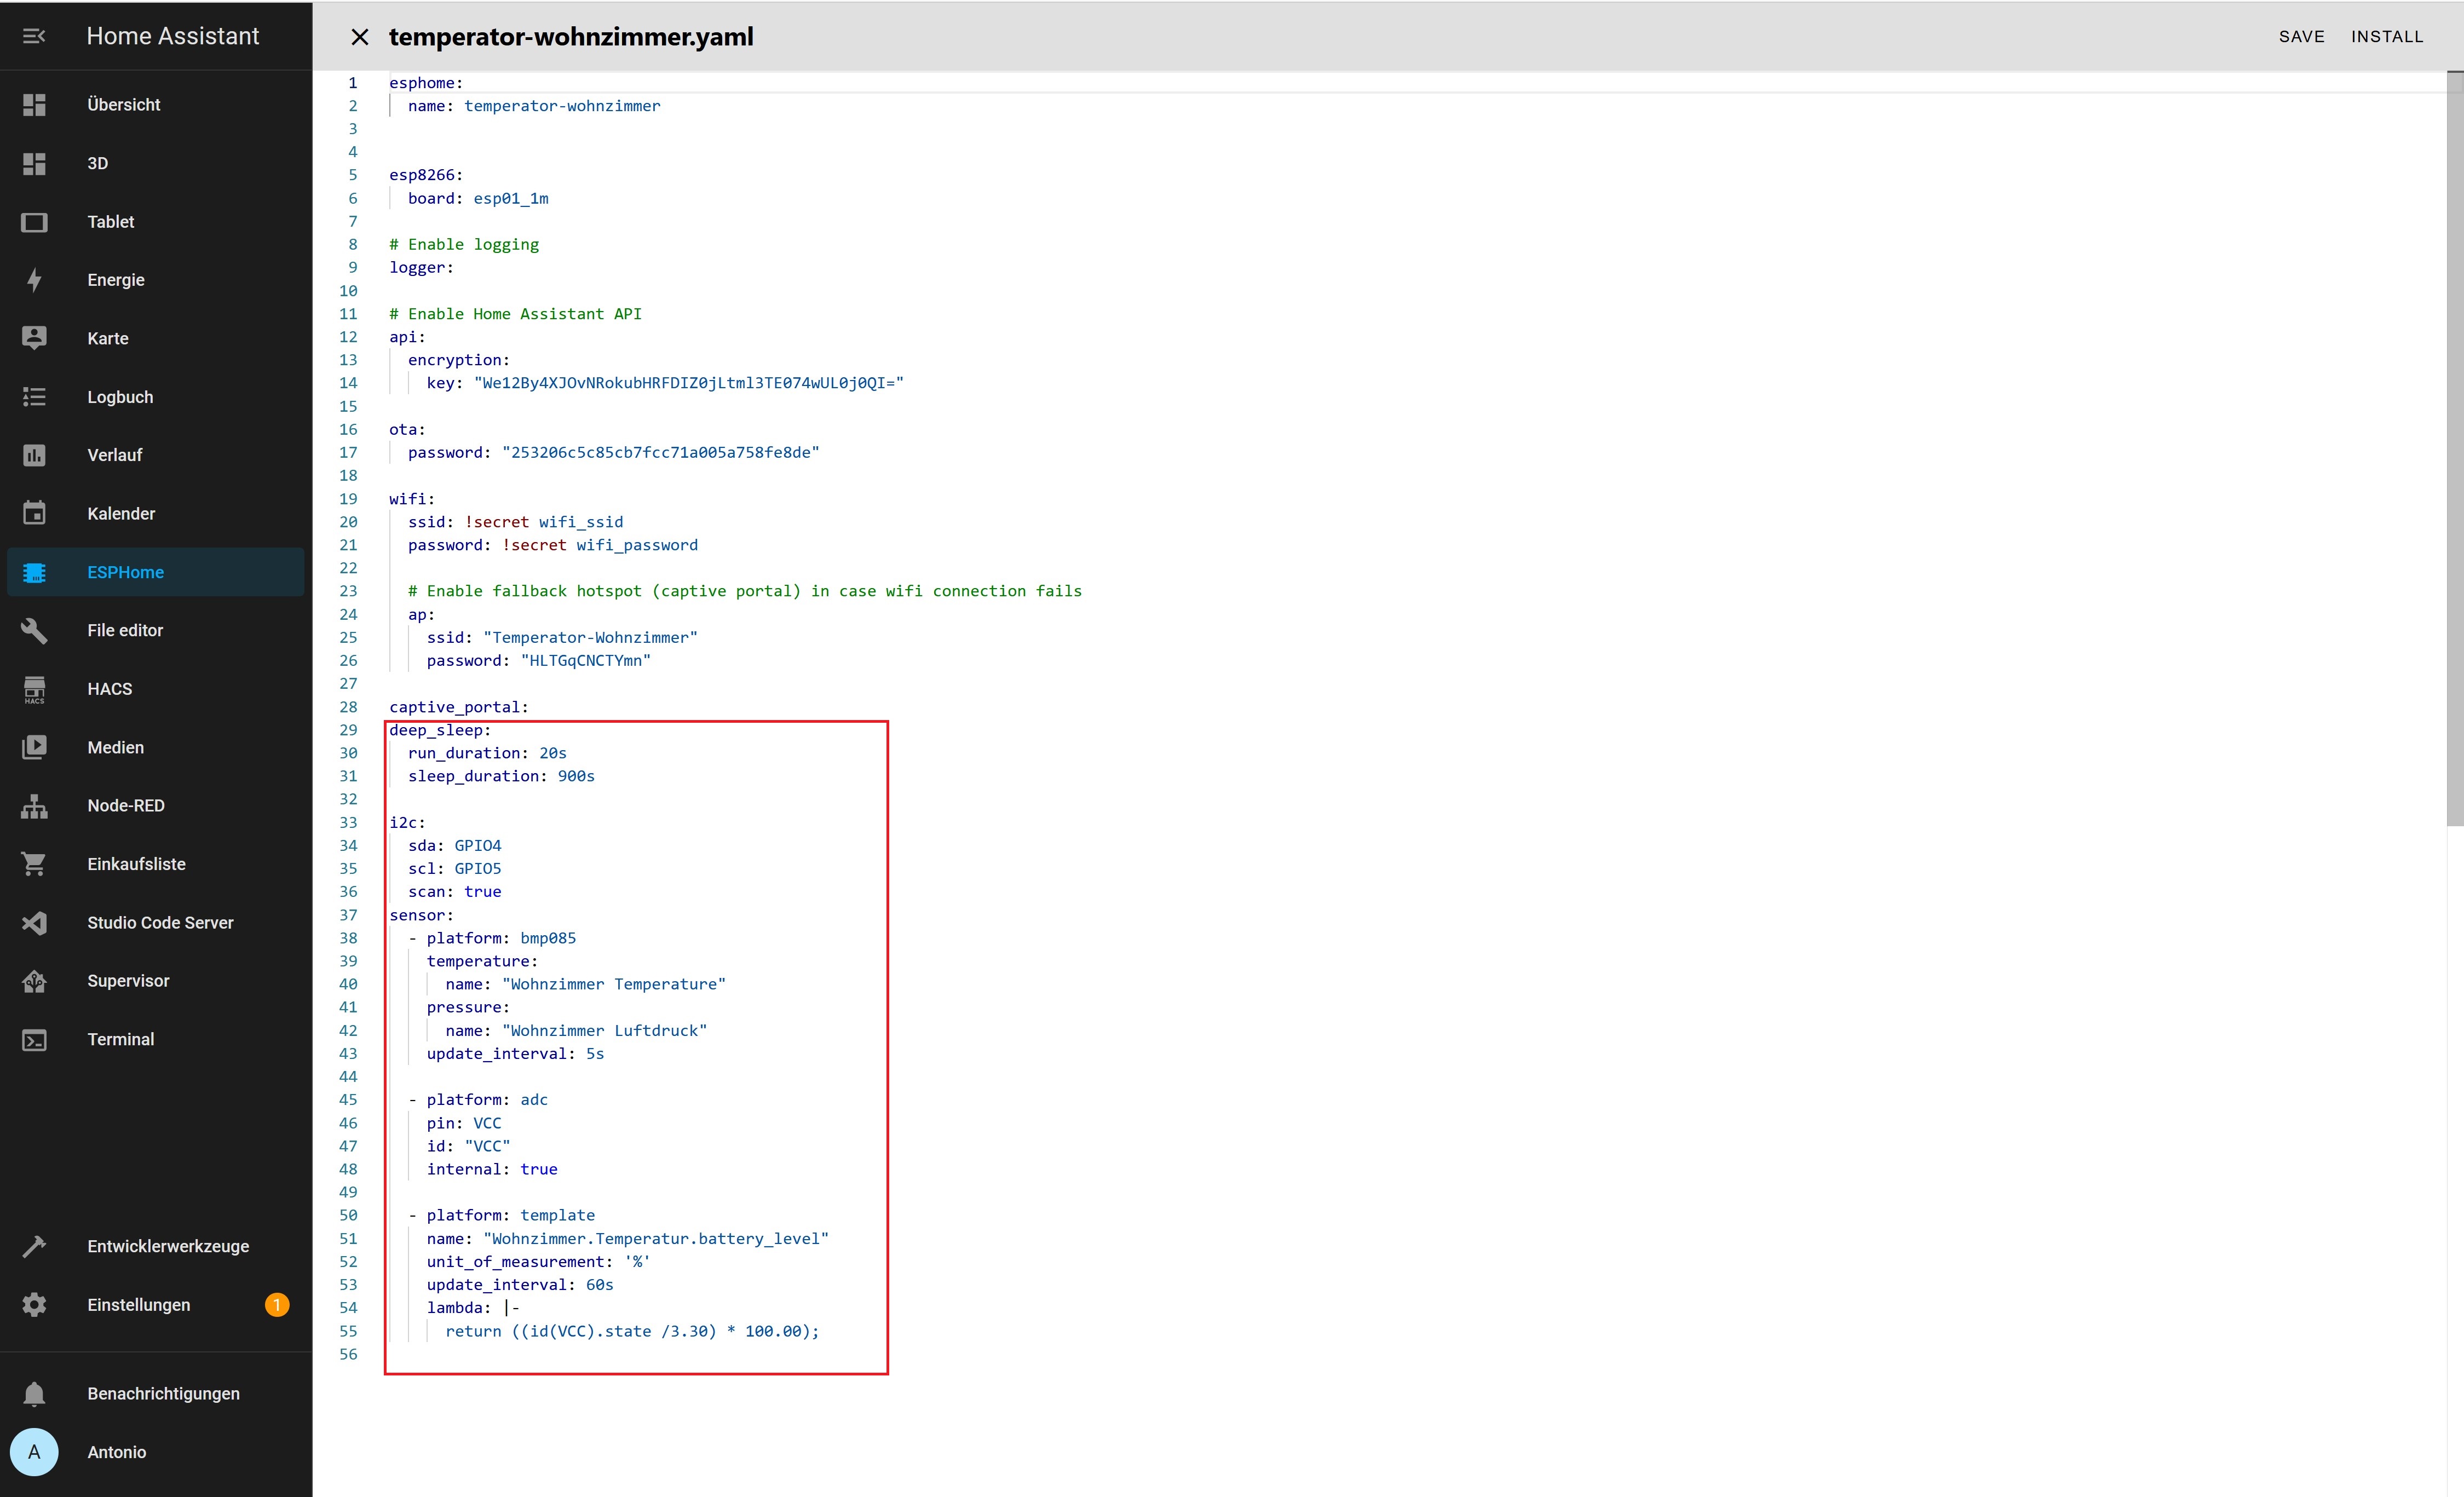Open the Medien browser
This screenshot has width=2464, height=1497.
115,747
